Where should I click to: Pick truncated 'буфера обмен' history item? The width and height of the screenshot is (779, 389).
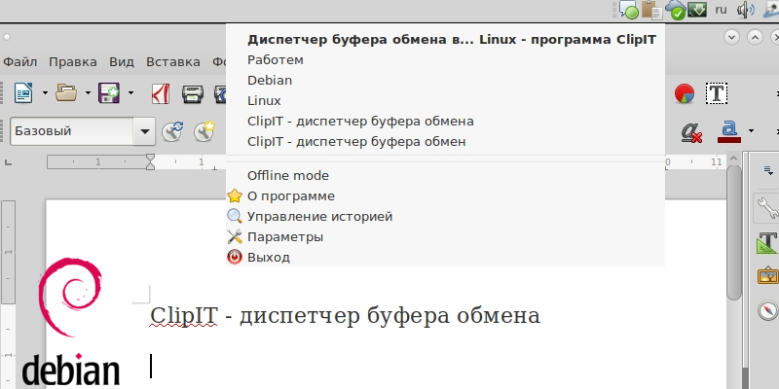(445, 141)
